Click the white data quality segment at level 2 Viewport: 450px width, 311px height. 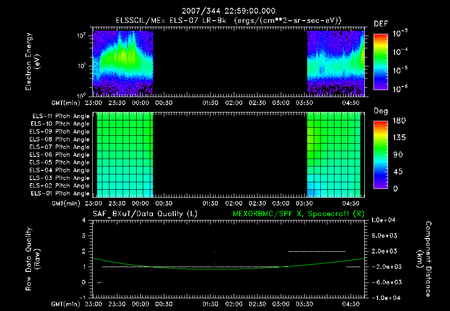coord(316,251)
